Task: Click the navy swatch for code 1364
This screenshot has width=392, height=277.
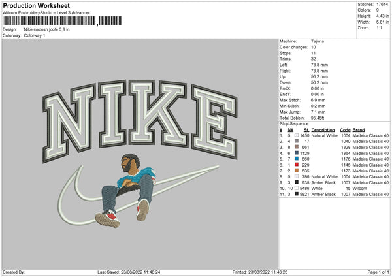Action: (x=297, y=153)
